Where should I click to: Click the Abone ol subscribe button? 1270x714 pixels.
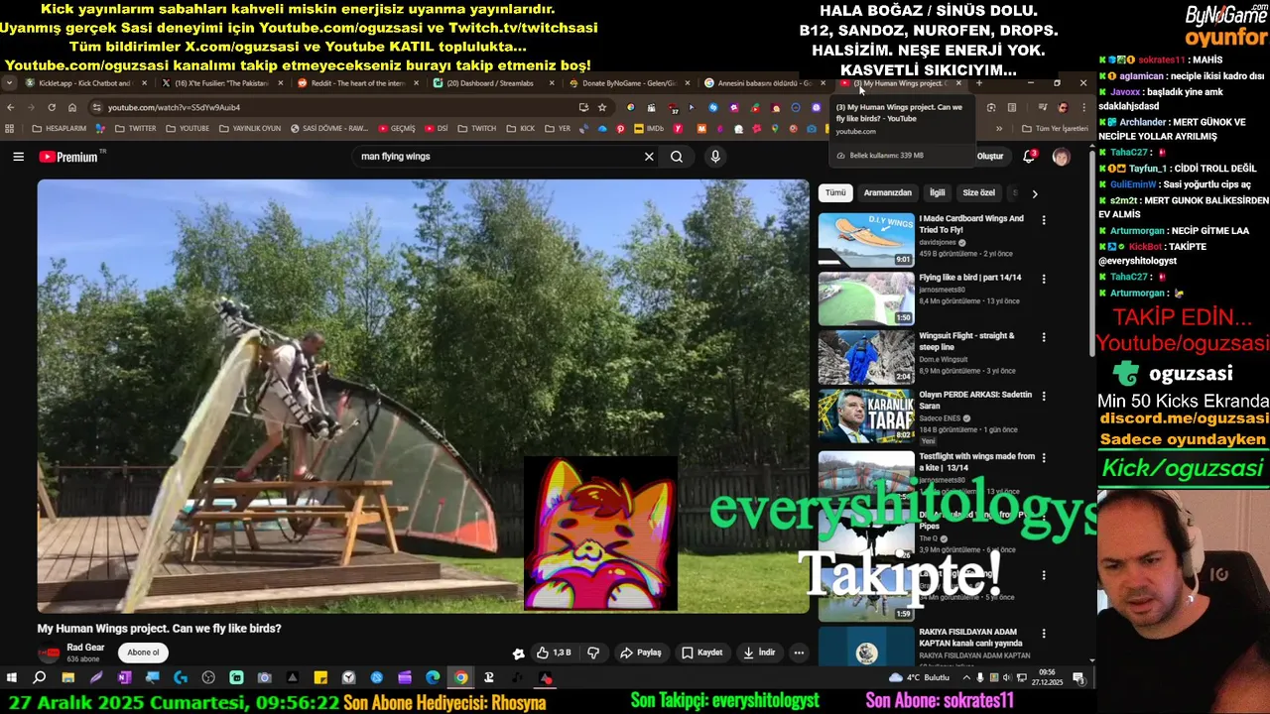click(143, 653)
